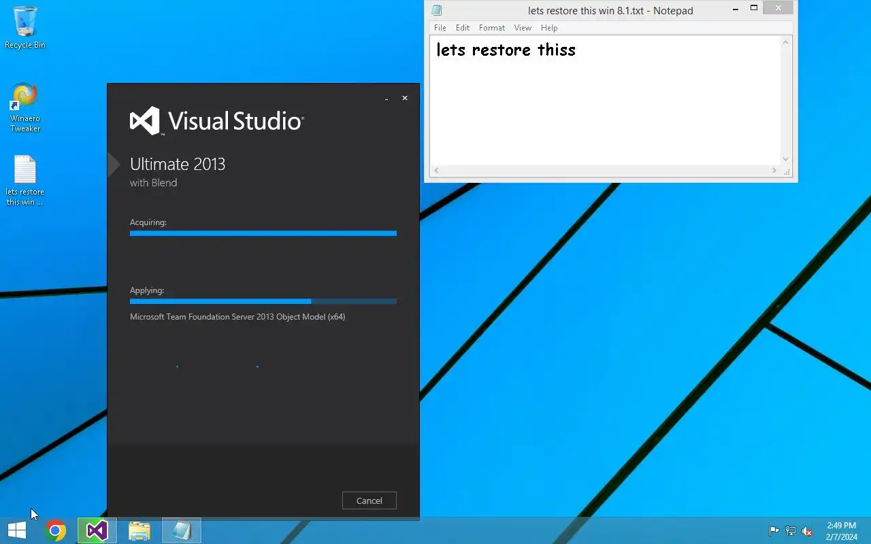Click the Notepad window title text
The height and width of the screenshot is (544, 871).
610,11
